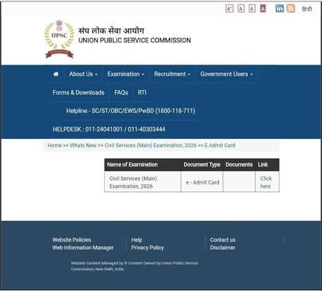This screenshot has width=322, height=293.
Task: Click the UPSC emblem logo
Action: (x=59, y=39)
